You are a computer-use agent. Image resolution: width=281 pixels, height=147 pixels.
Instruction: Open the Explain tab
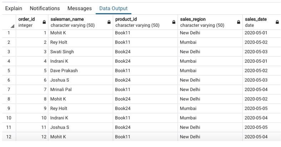[x=14, y=8]
